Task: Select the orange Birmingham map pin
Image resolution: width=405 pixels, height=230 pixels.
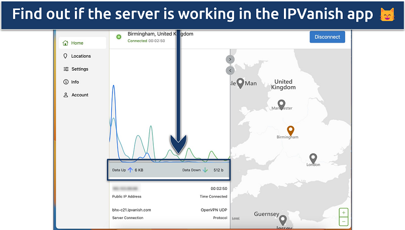Action: coord(290,131)
